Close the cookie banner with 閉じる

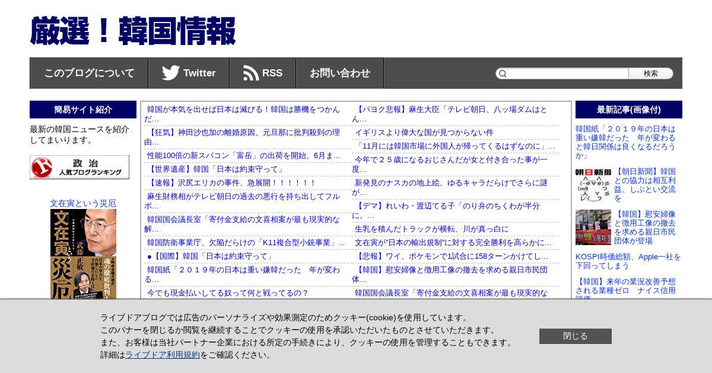576,336
